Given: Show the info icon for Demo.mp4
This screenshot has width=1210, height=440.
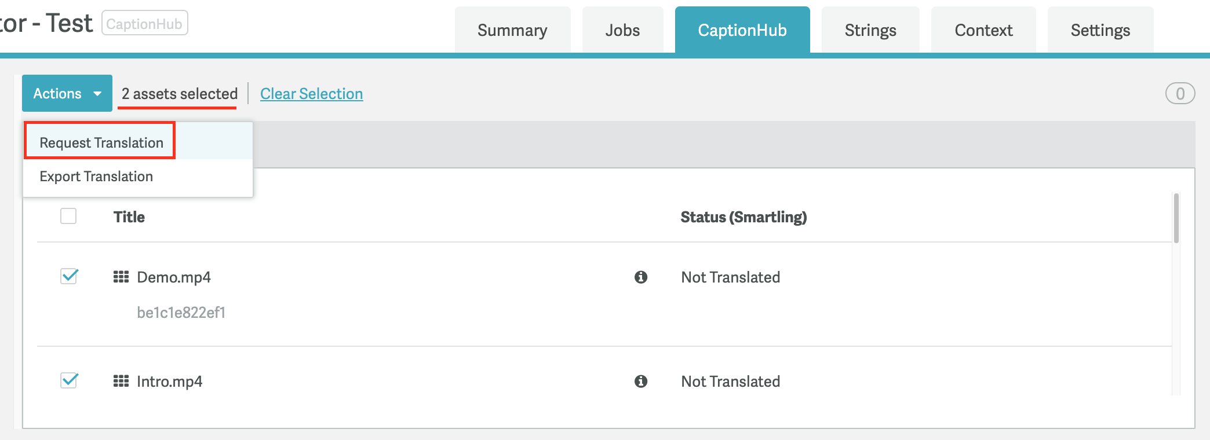Looking at the screenshot, I should (x=641, y=277).
